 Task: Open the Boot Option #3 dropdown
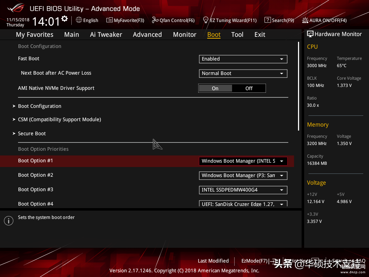point(243,190)
